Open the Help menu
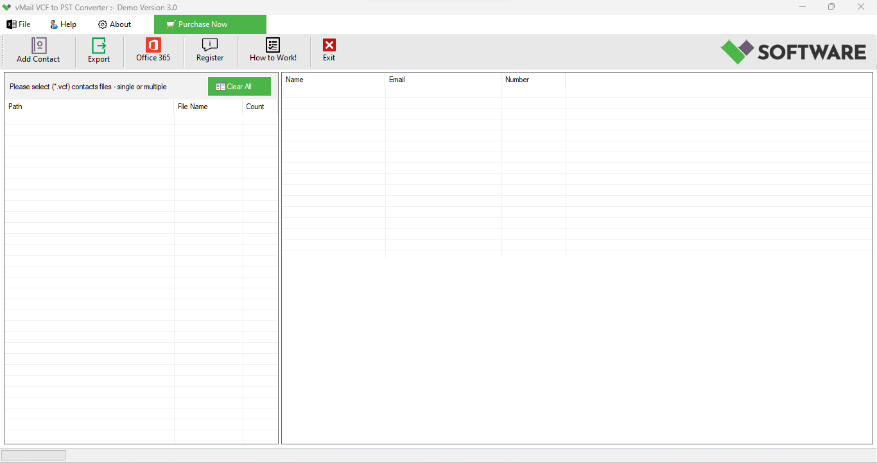This screenshot has width=877, height=463. 63,24
